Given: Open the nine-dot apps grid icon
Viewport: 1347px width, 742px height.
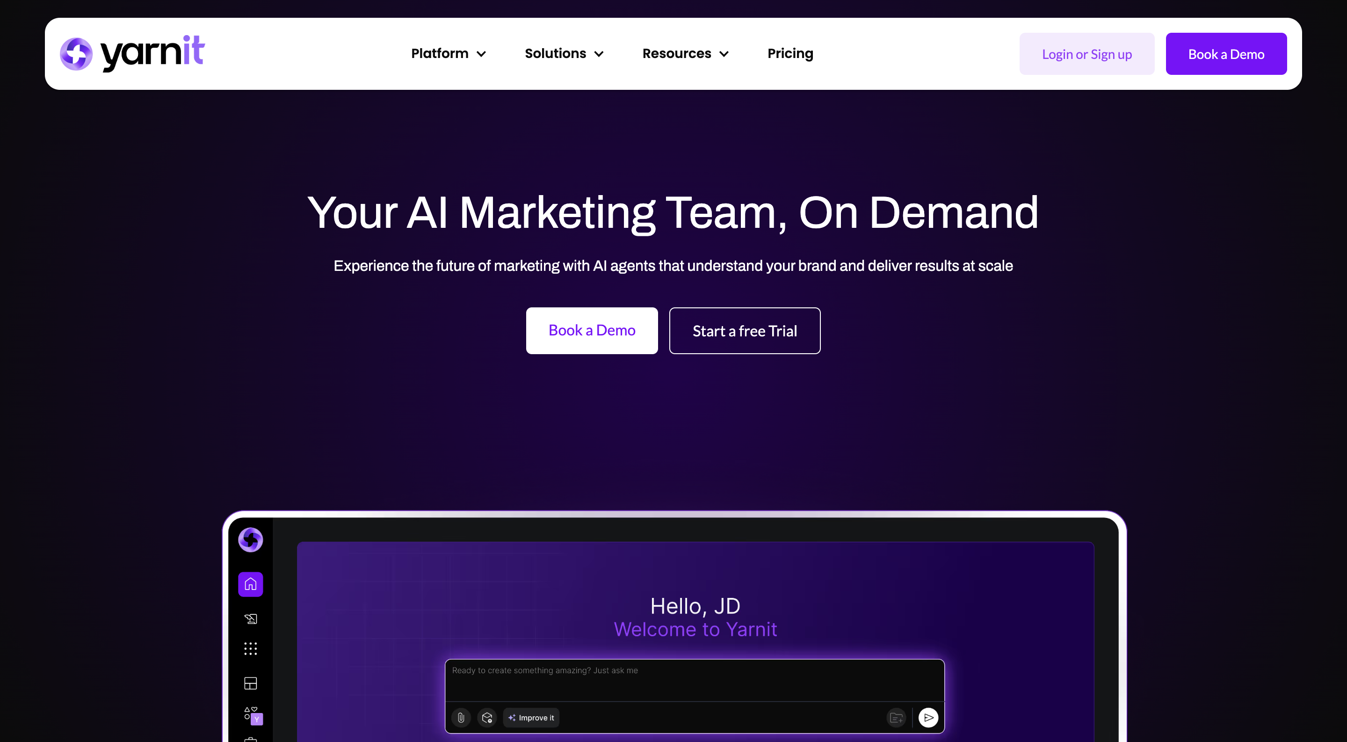Looking at the screenshot, I should click(251, 648).
